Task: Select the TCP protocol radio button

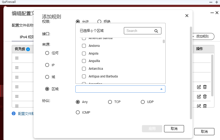Action: (x=110, y=102)
